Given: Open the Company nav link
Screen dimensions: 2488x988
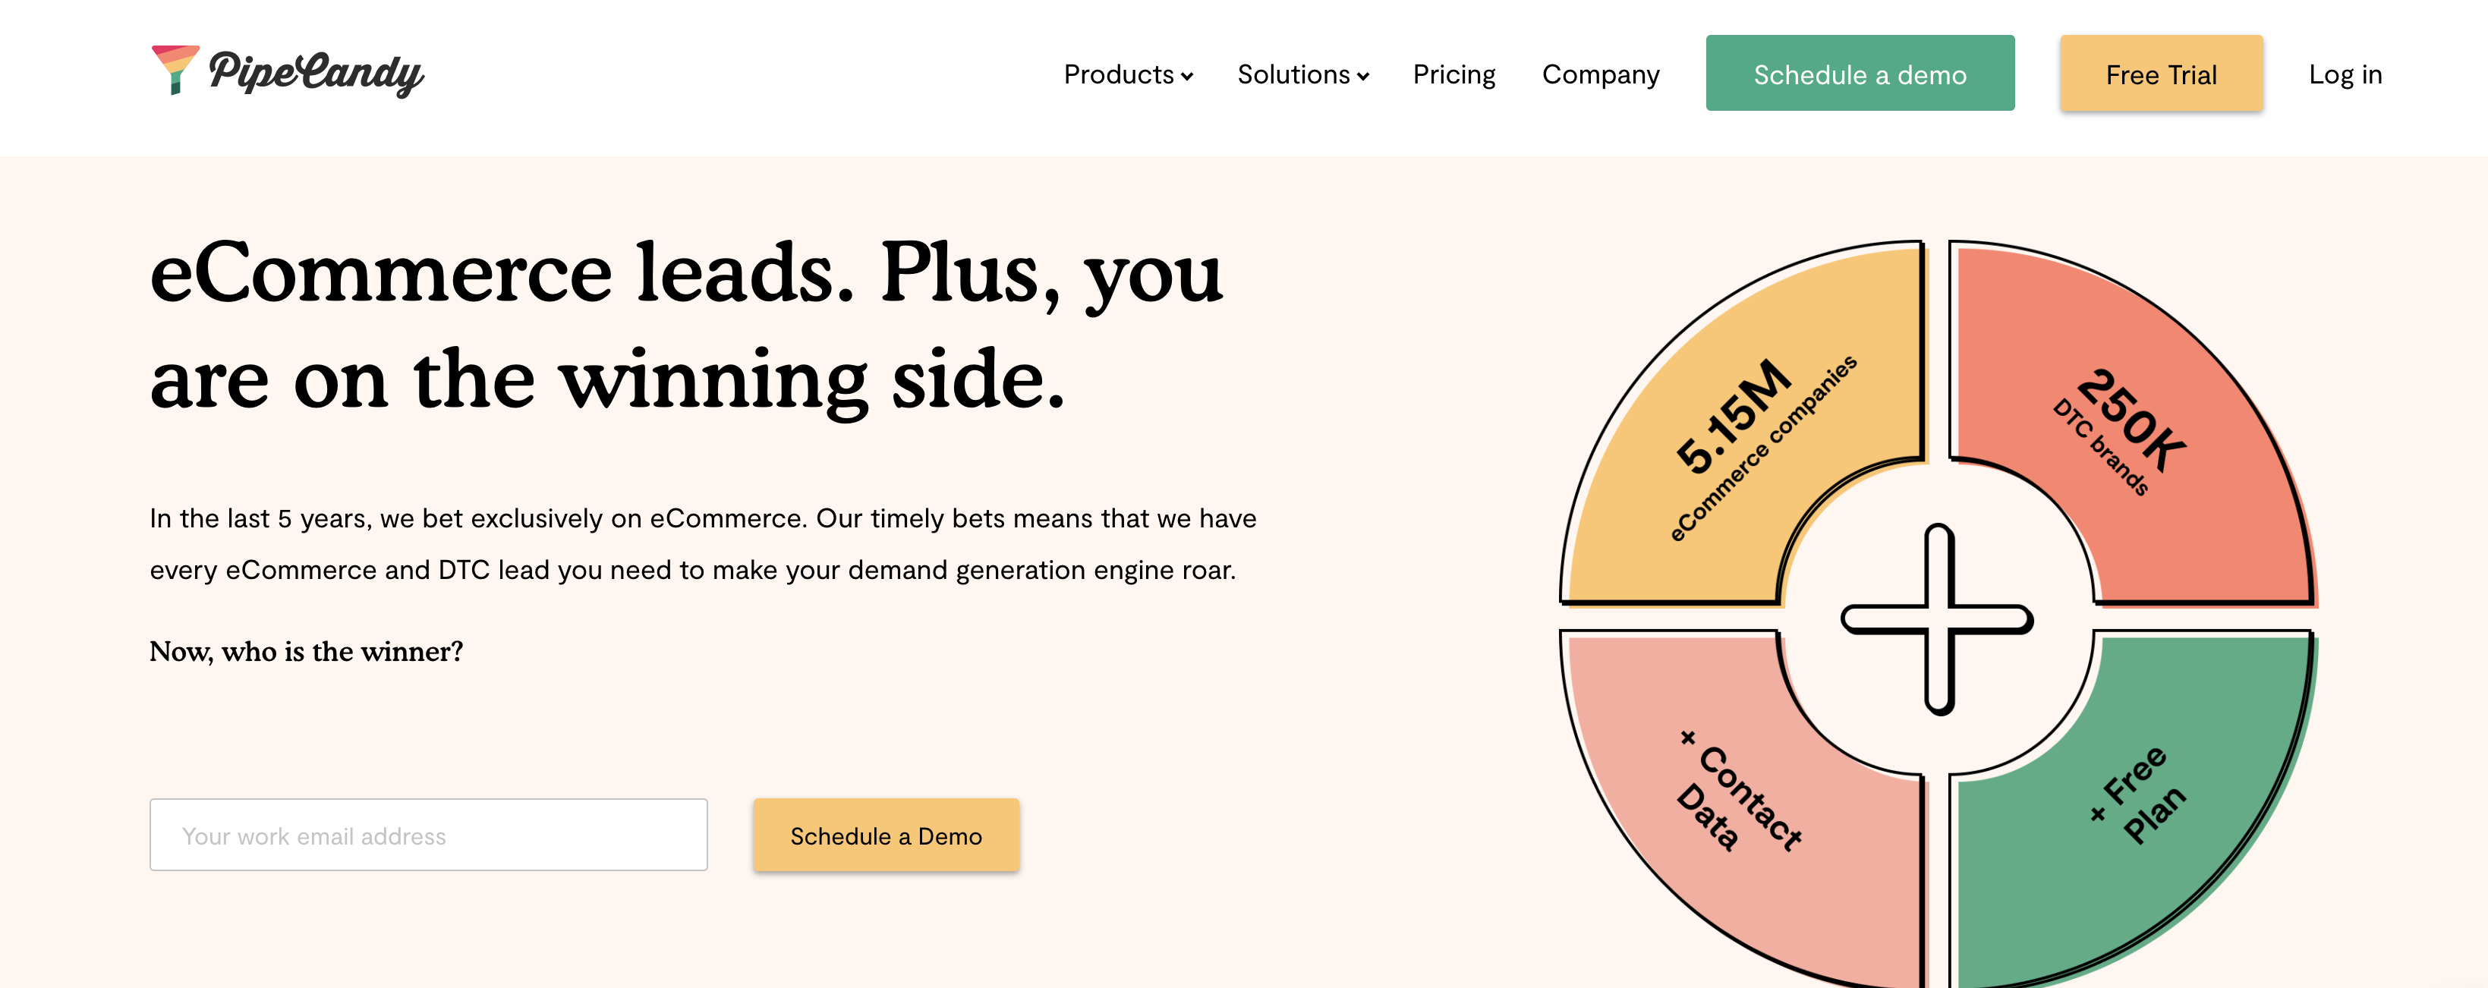Looking at the screenshot, I should (1601, 74).
